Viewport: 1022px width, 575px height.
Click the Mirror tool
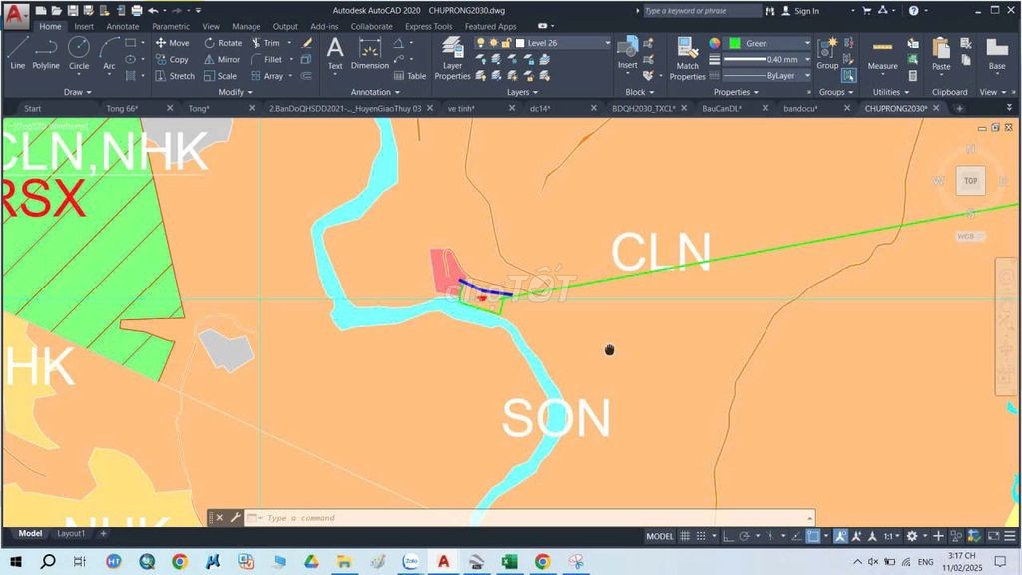click(x=222, y=59)
